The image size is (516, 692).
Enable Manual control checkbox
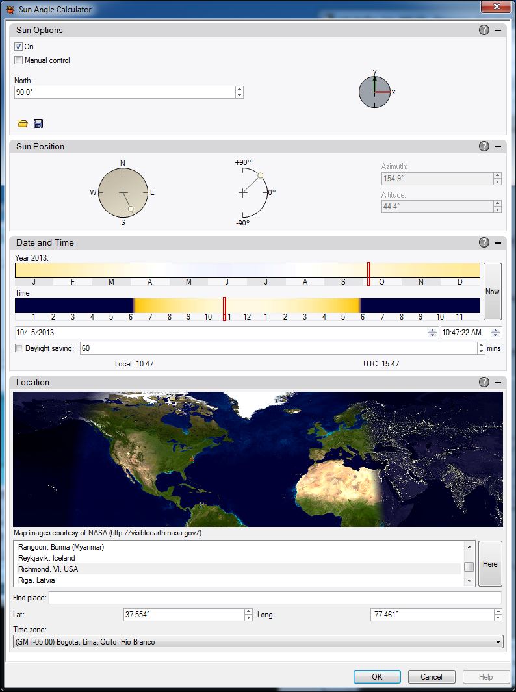click(x=19, y=60)
